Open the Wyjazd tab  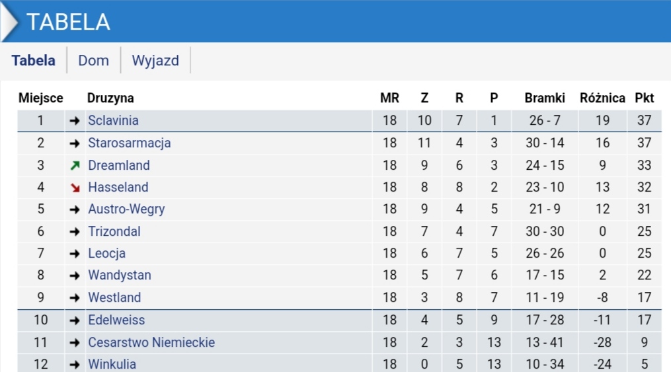pos(155,61)
